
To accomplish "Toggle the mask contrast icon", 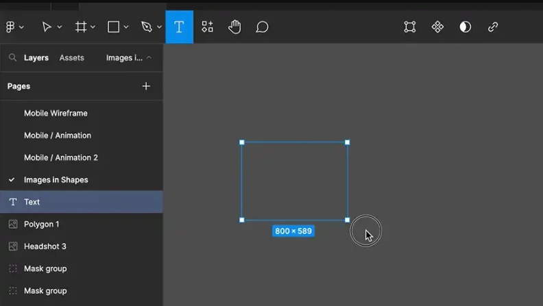I will 466,27.
